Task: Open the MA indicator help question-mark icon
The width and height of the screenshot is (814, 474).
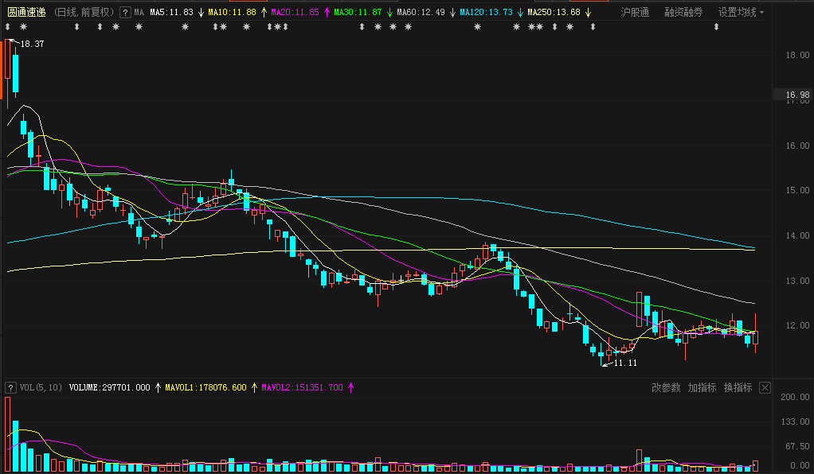Action: (x=124, y=13)
